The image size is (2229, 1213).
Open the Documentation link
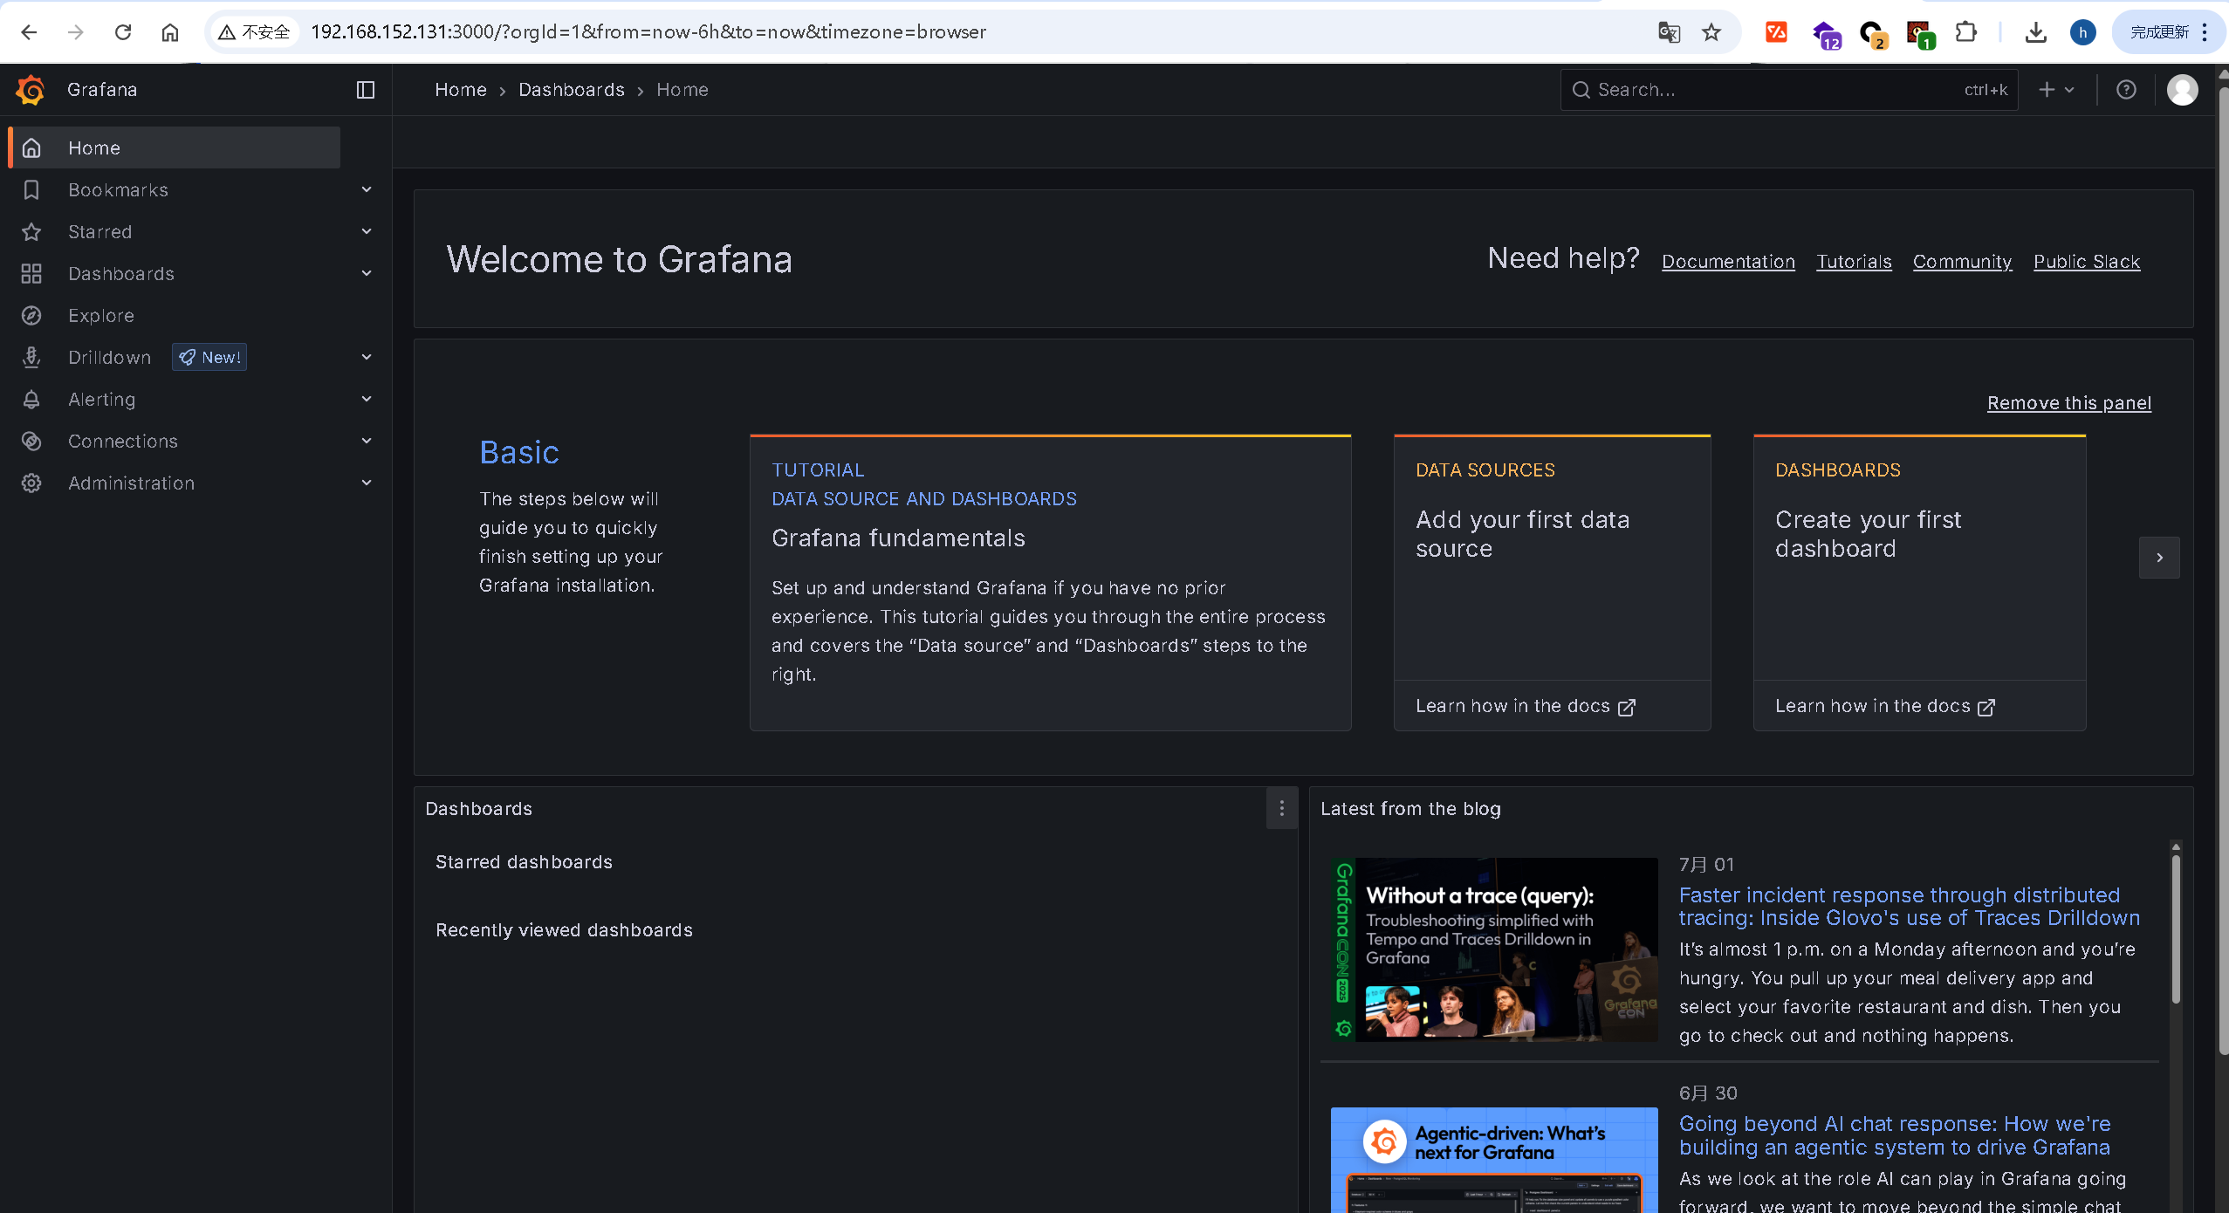pos(1728,261)
